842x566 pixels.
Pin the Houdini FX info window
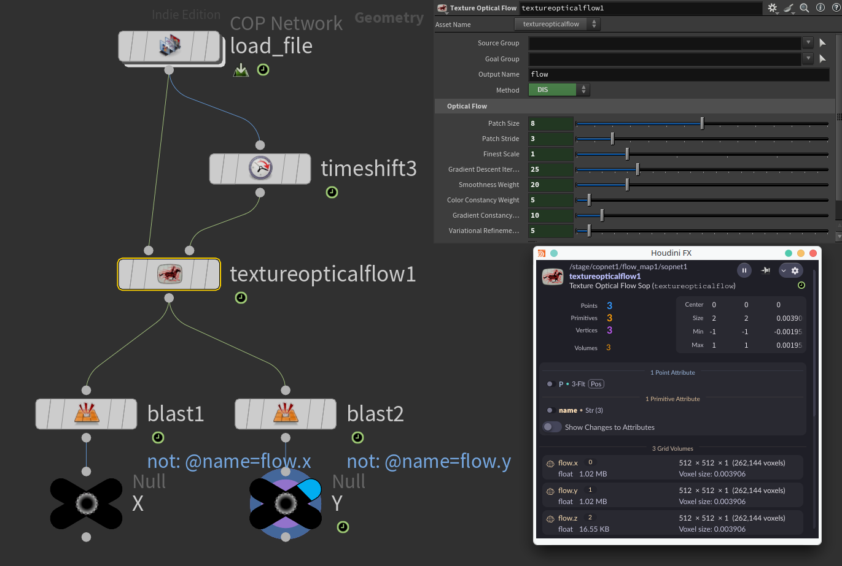tap(766, 270)
